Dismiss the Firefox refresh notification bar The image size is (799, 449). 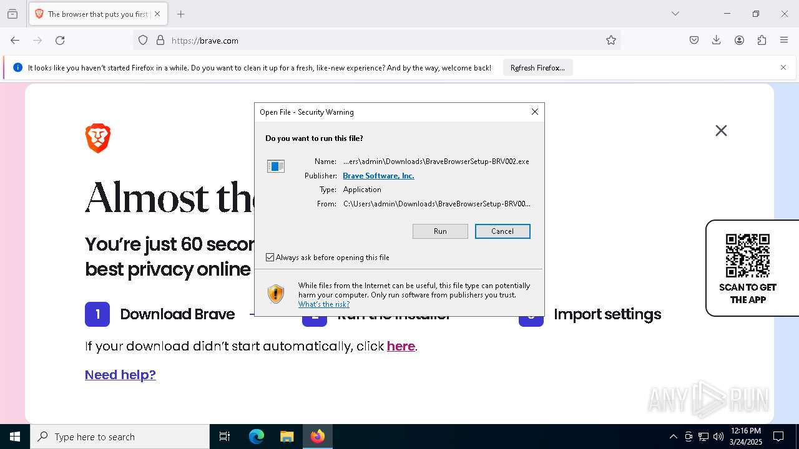pyautogui.click(x=783, y=67)
